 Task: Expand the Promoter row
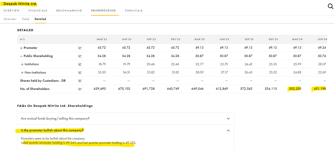tap(21, 48)
